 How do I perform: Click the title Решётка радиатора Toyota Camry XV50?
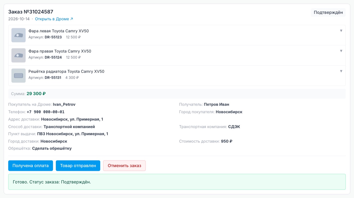pyautogui.click(x=66, y=72)
